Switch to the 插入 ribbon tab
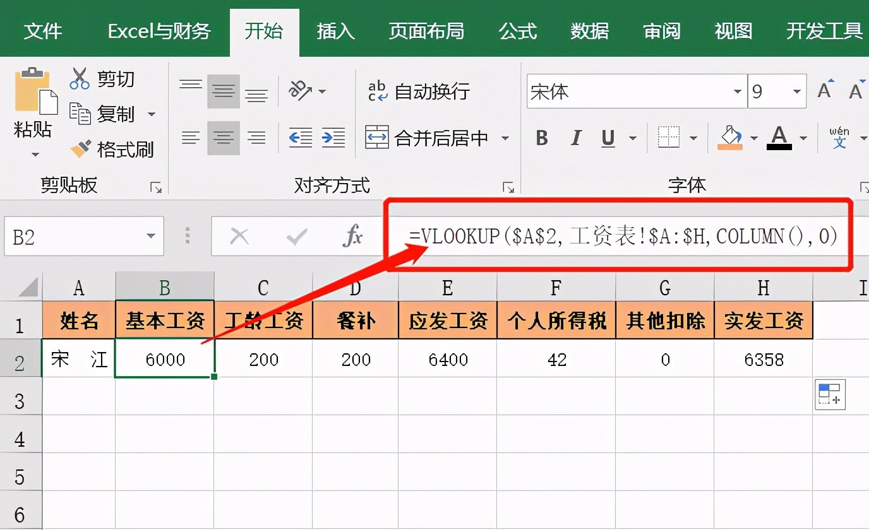The width and height of the screenshot is (869, 530). click(335, 30)
